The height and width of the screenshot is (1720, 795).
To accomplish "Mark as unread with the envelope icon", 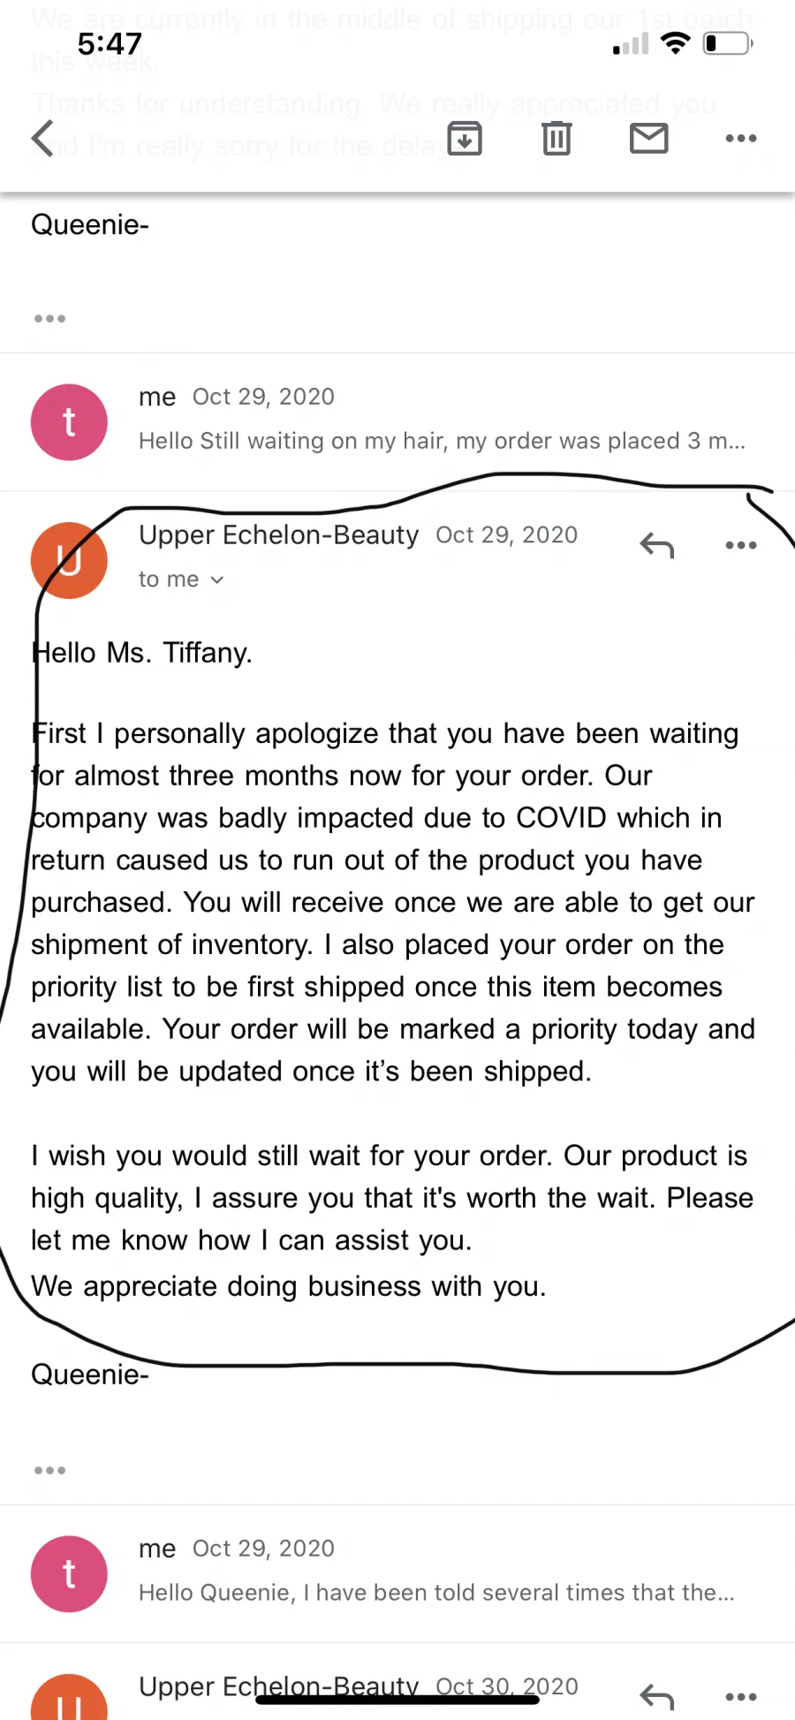I will pyautogui.click(x=648, y=139).
